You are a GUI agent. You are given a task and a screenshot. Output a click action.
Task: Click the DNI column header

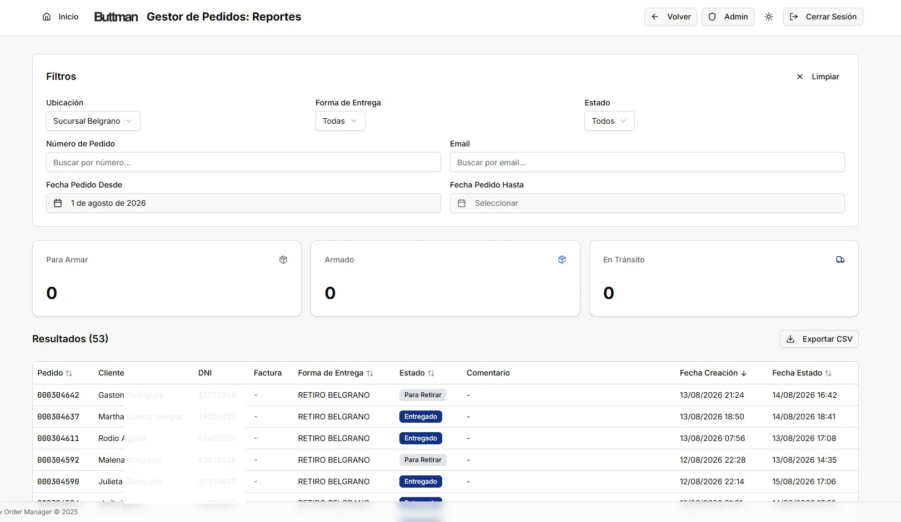click(x=205, y=373)
